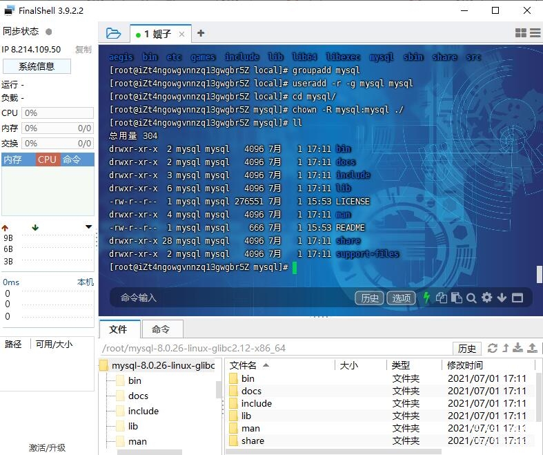Click the upload file icon
543x455 pixels.
tap(532, 347)
